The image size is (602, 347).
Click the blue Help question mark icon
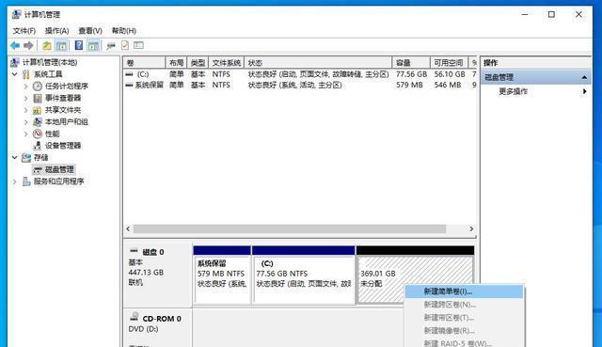79,45
